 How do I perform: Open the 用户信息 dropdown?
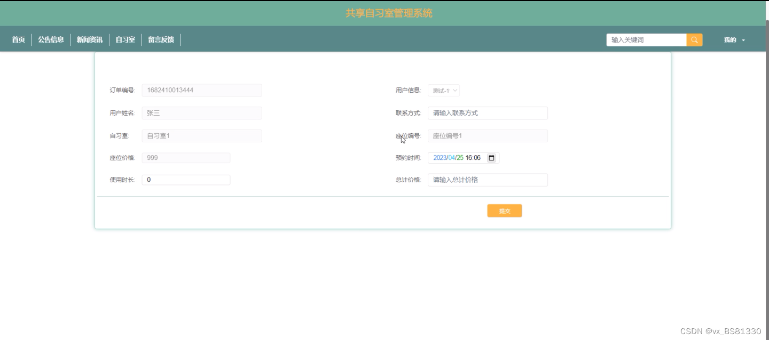[x=444, y=91]
